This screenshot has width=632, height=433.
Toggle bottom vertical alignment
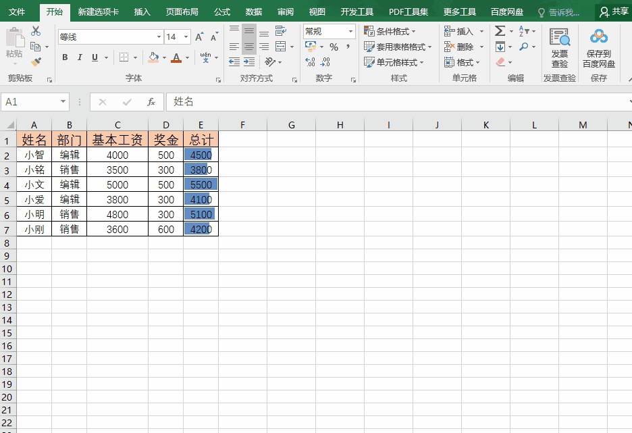point(264,32)
